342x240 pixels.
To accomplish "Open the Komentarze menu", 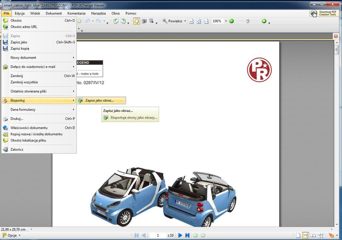I will coord(76,13).
